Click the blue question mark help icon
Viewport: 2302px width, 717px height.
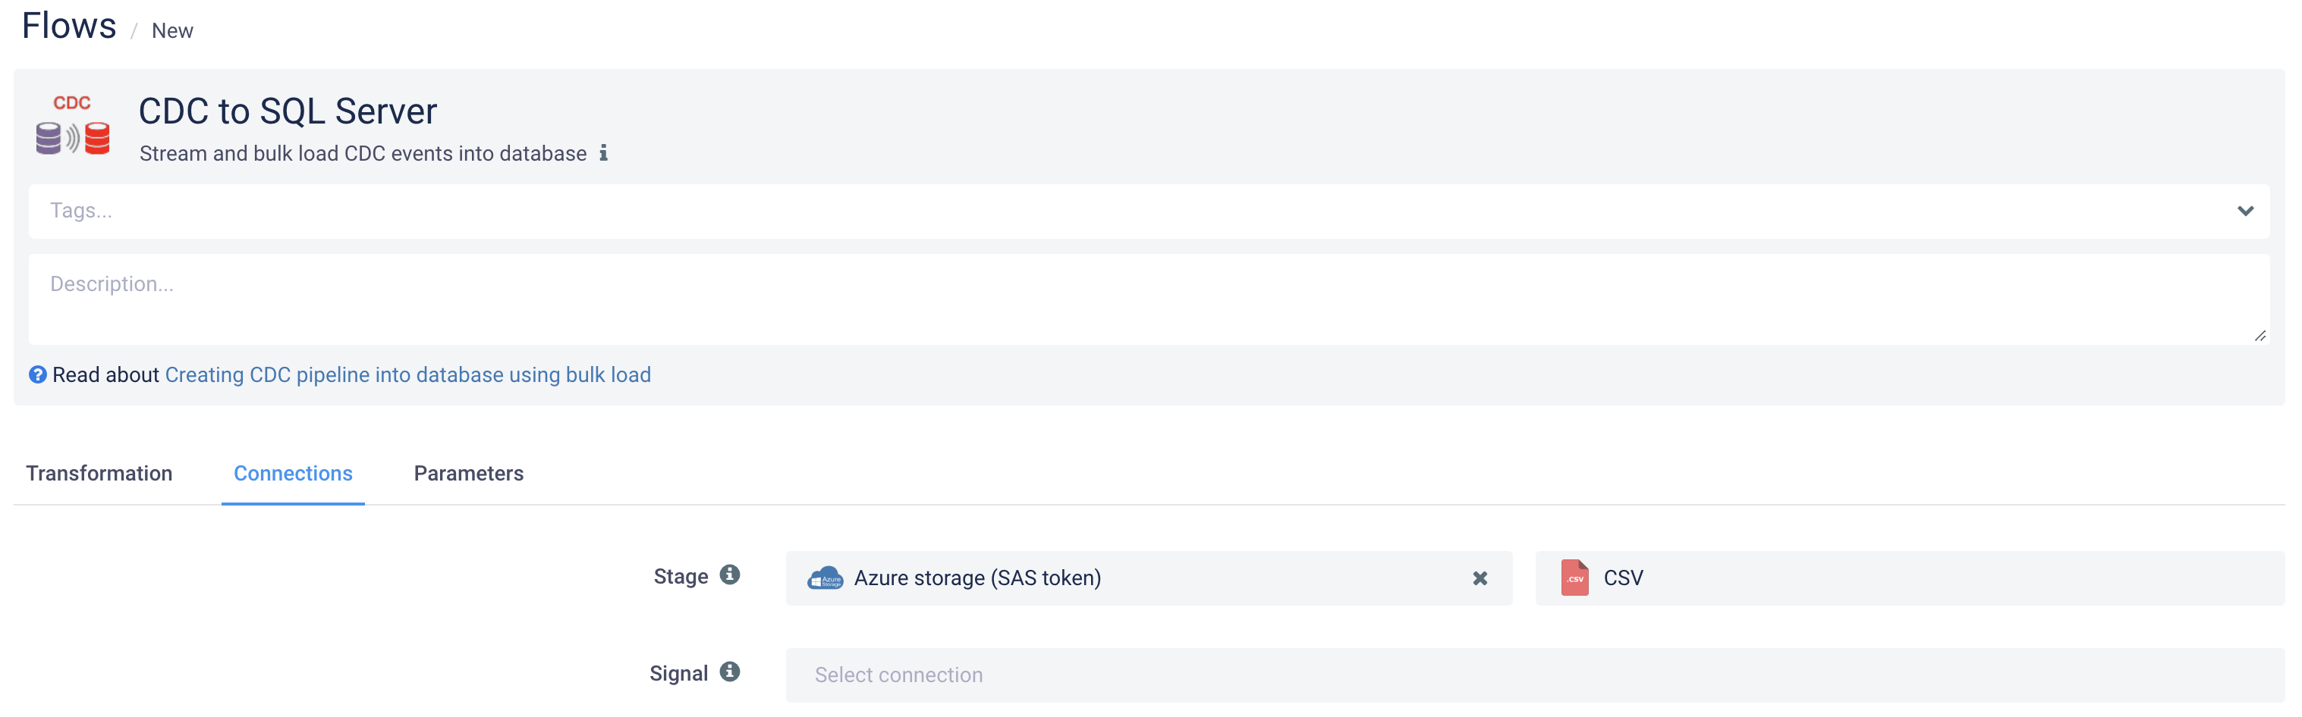(x=37, y=375)
